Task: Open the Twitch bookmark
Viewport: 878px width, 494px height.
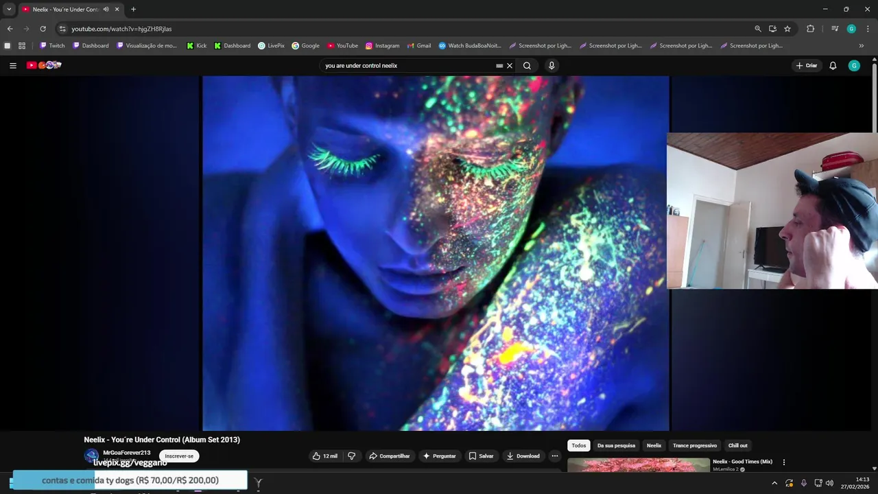Action: click(52, 46)
